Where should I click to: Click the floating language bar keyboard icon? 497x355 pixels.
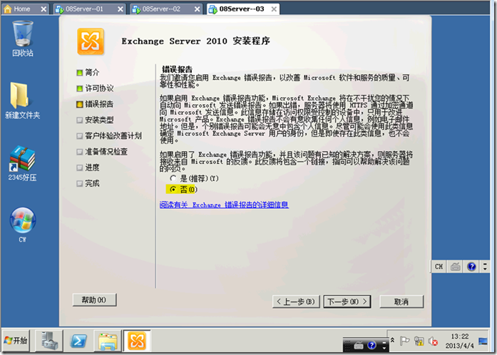(x=456, y=267)
